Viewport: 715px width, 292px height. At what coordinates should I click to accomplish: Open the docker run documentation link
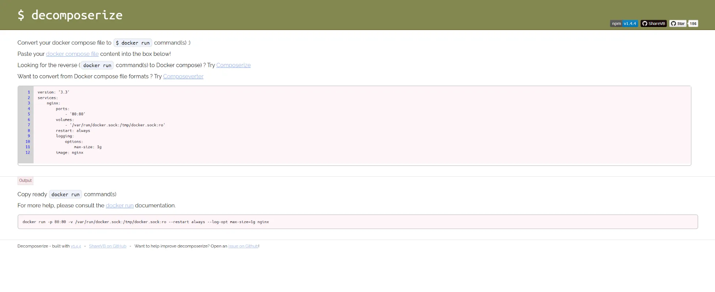119,205
